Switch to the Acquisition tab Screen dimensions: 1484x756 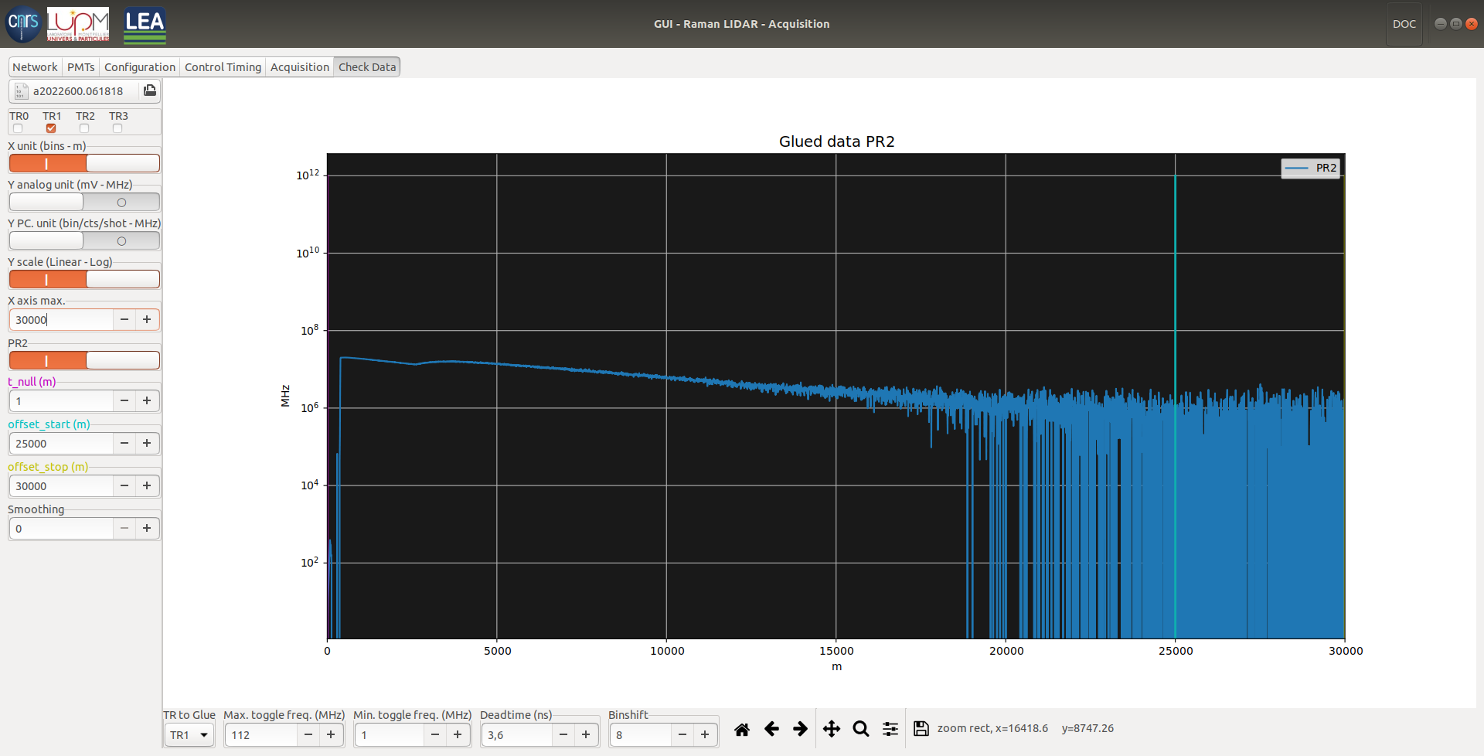(299, 67)
